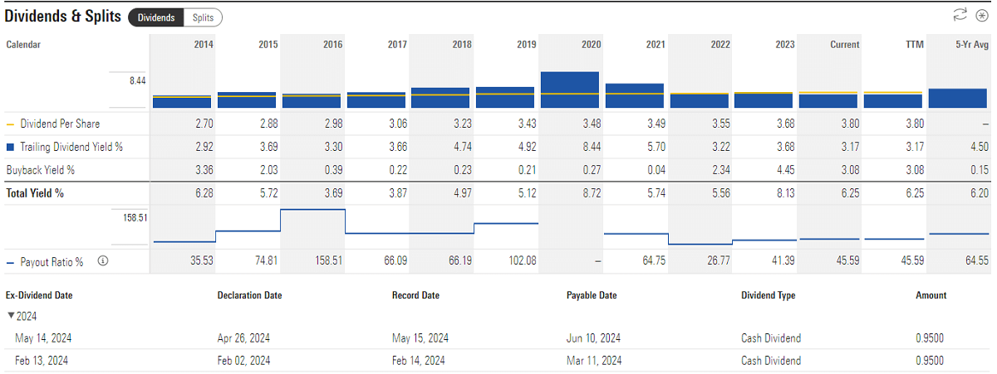
Task: Select the 2018 column header
Action: (x=462, y=45)
